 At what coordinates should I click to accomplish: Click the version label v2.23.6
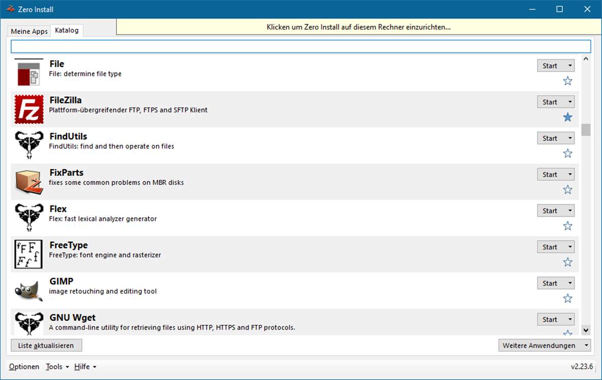(582, 367)
